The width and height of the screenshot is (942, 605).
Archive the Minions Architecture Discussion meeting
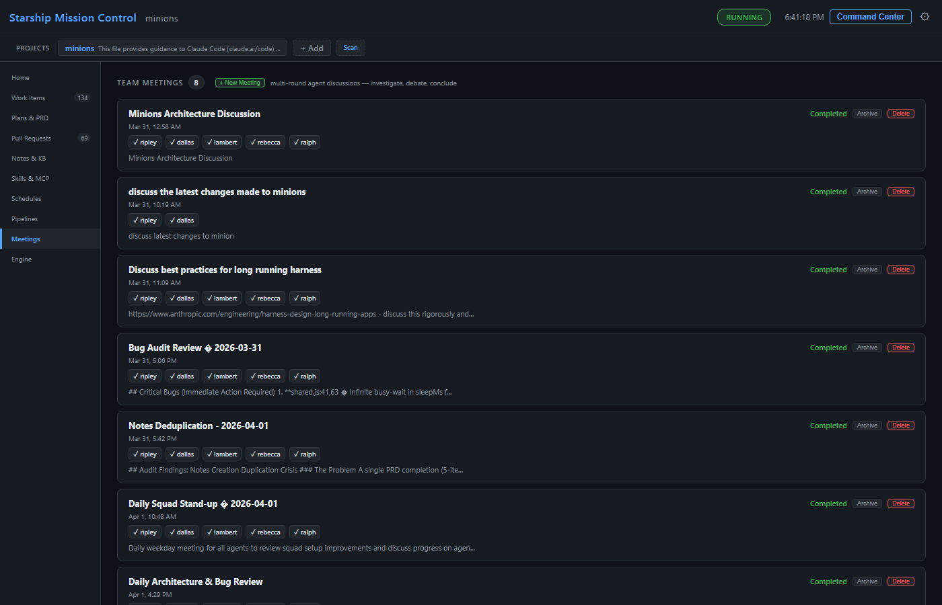[867, 114]
